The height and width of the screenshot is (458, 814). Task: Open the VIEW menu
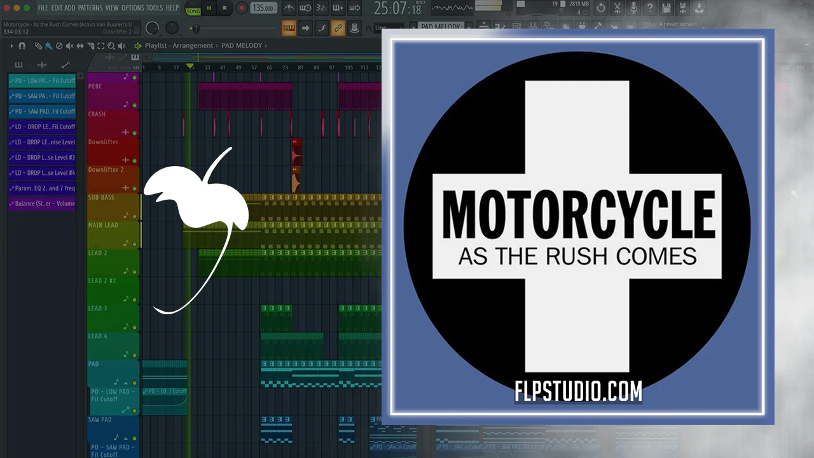point(112,8)
